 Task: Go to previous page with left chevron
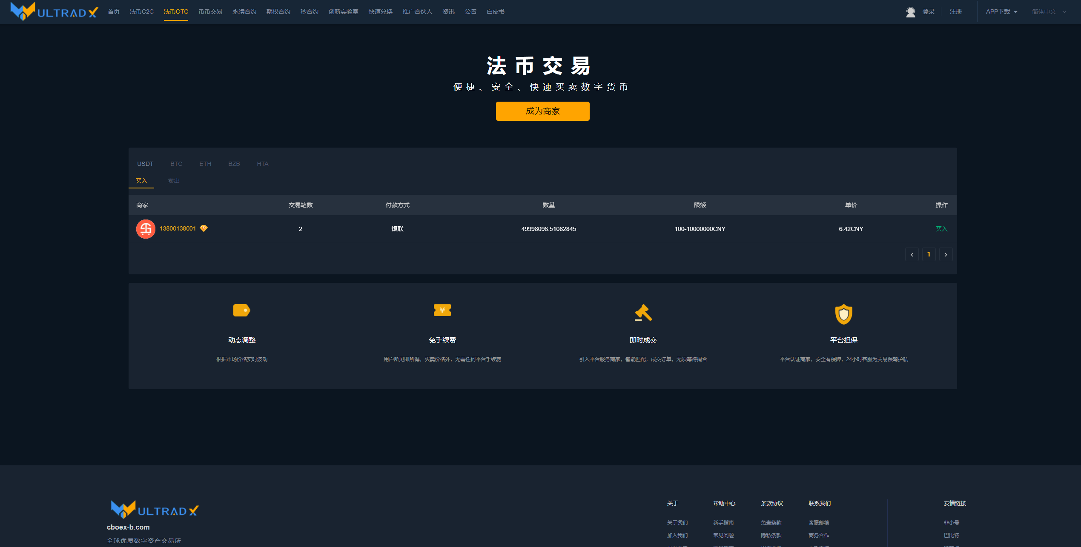pos(912,255)
